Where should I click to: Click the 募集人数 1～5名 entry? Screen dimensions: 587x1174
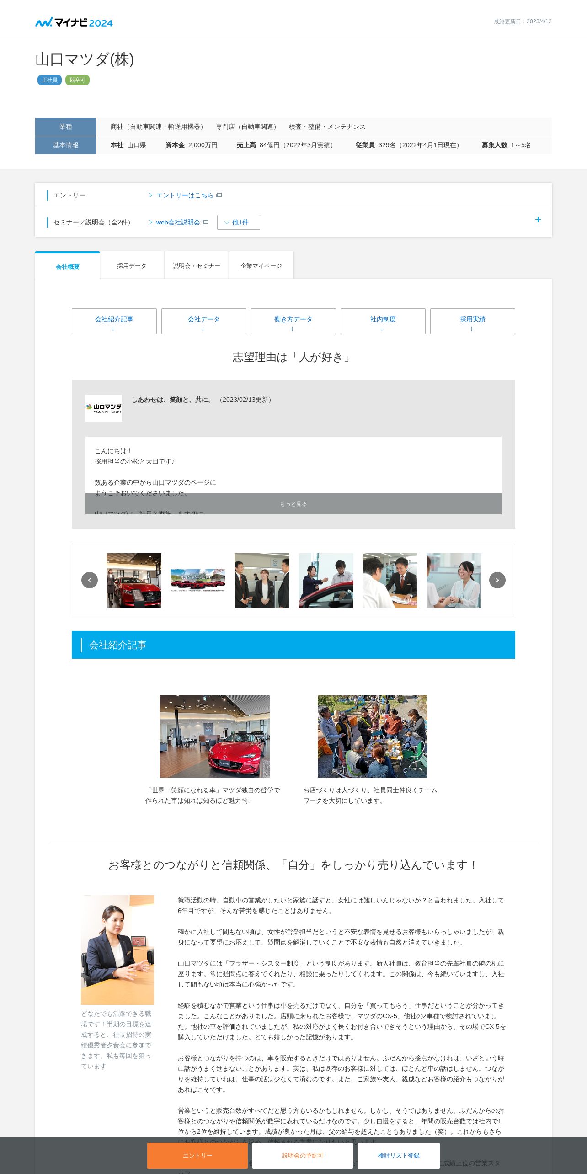(x=506, y=145)
